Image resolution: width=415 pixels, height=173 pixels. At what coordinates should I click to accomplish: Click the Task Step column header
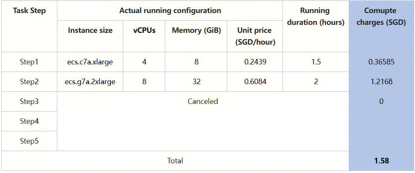click(29, 10)
